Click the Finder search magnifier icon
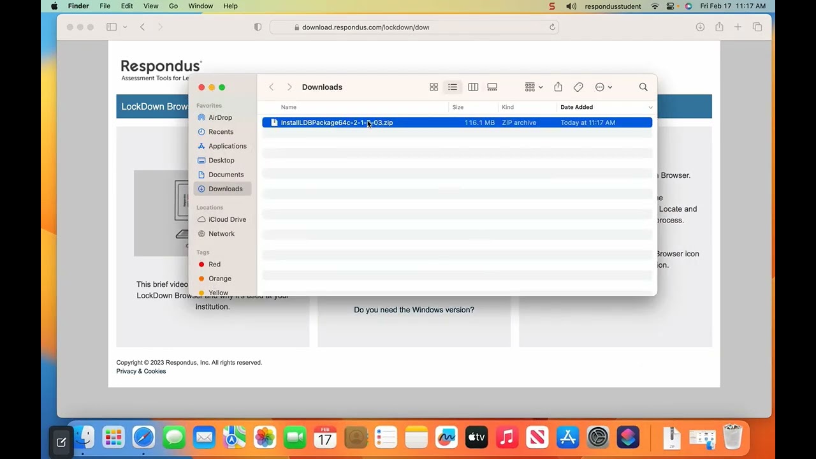 point(643,87)
